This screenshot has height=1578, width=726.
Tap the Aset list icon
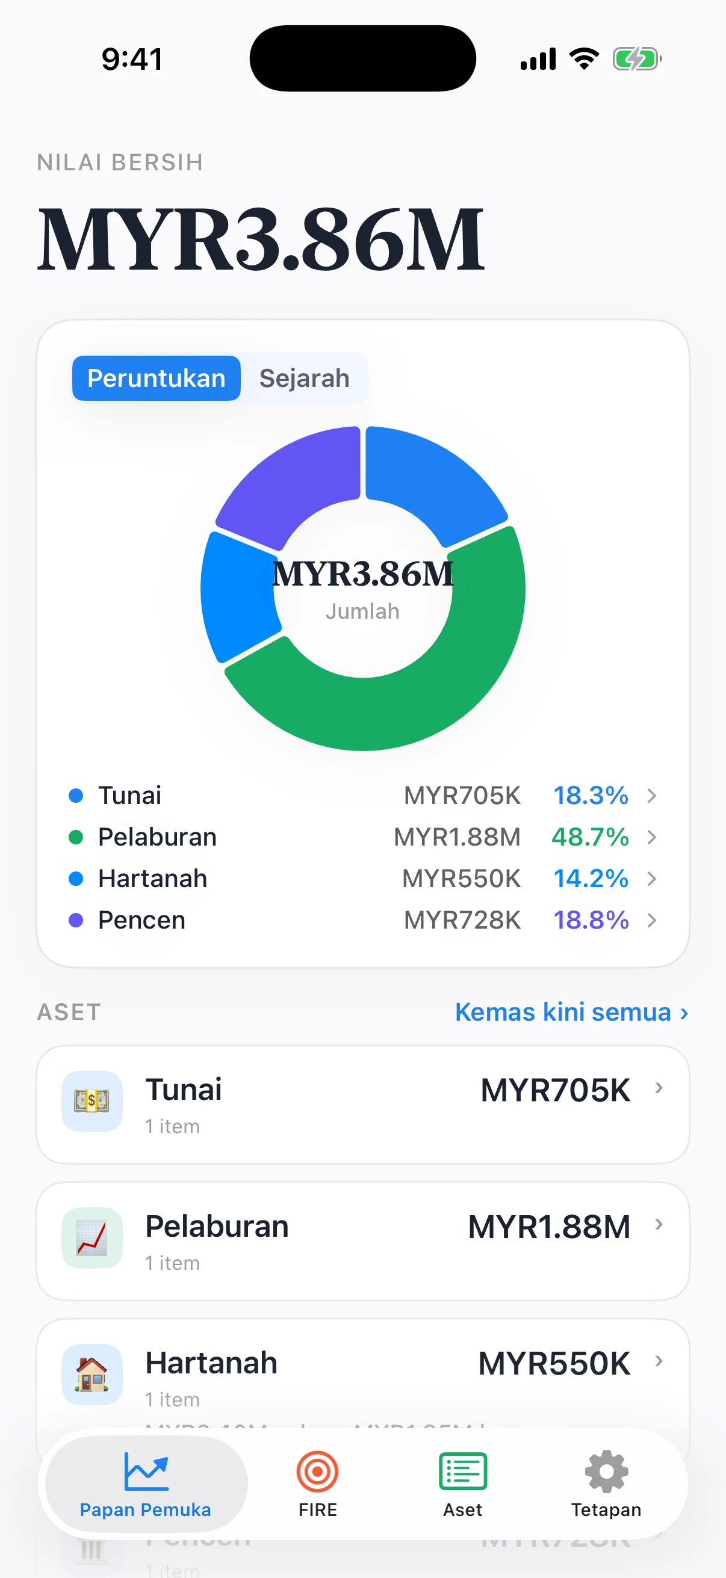(462, 1471)
